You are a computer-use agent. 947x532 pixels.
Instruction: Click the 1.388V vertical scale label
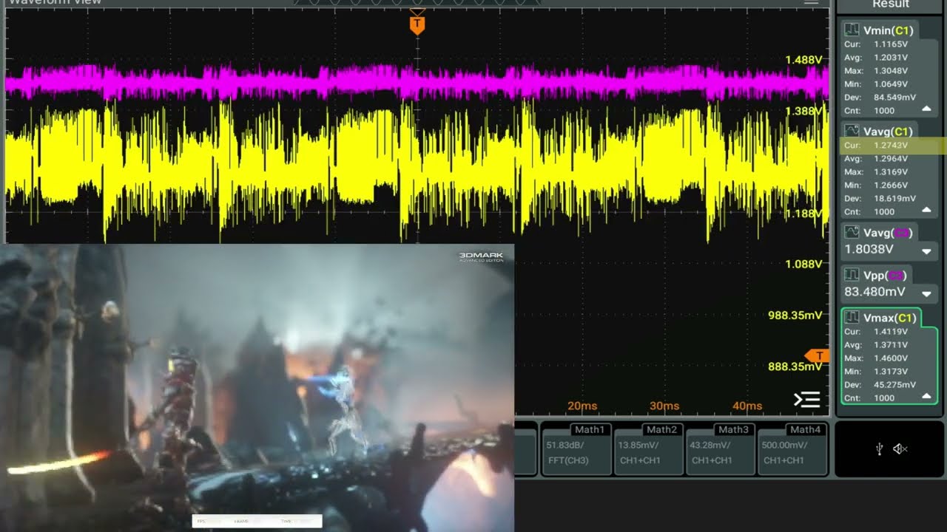click(x=803, y=111)
